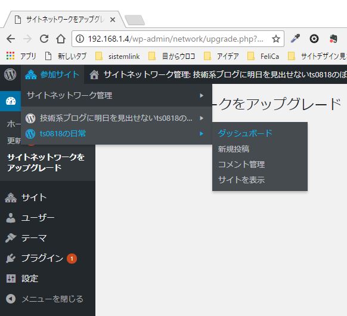Click the サイト houses icon in sidebar
This screenshot has width=347, height=316.
11,198
